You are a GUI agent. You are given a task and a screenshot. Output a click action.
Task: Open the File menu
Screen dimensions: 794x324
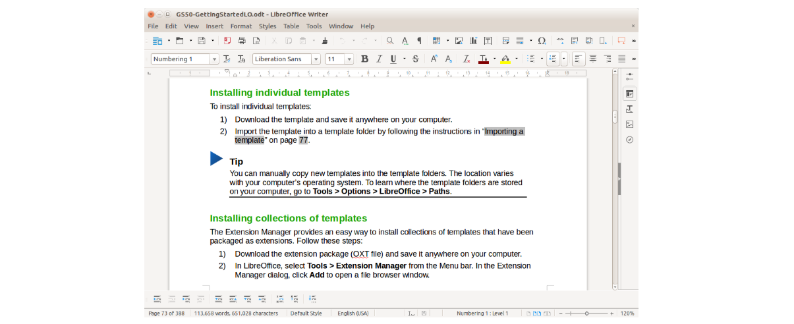153,26
